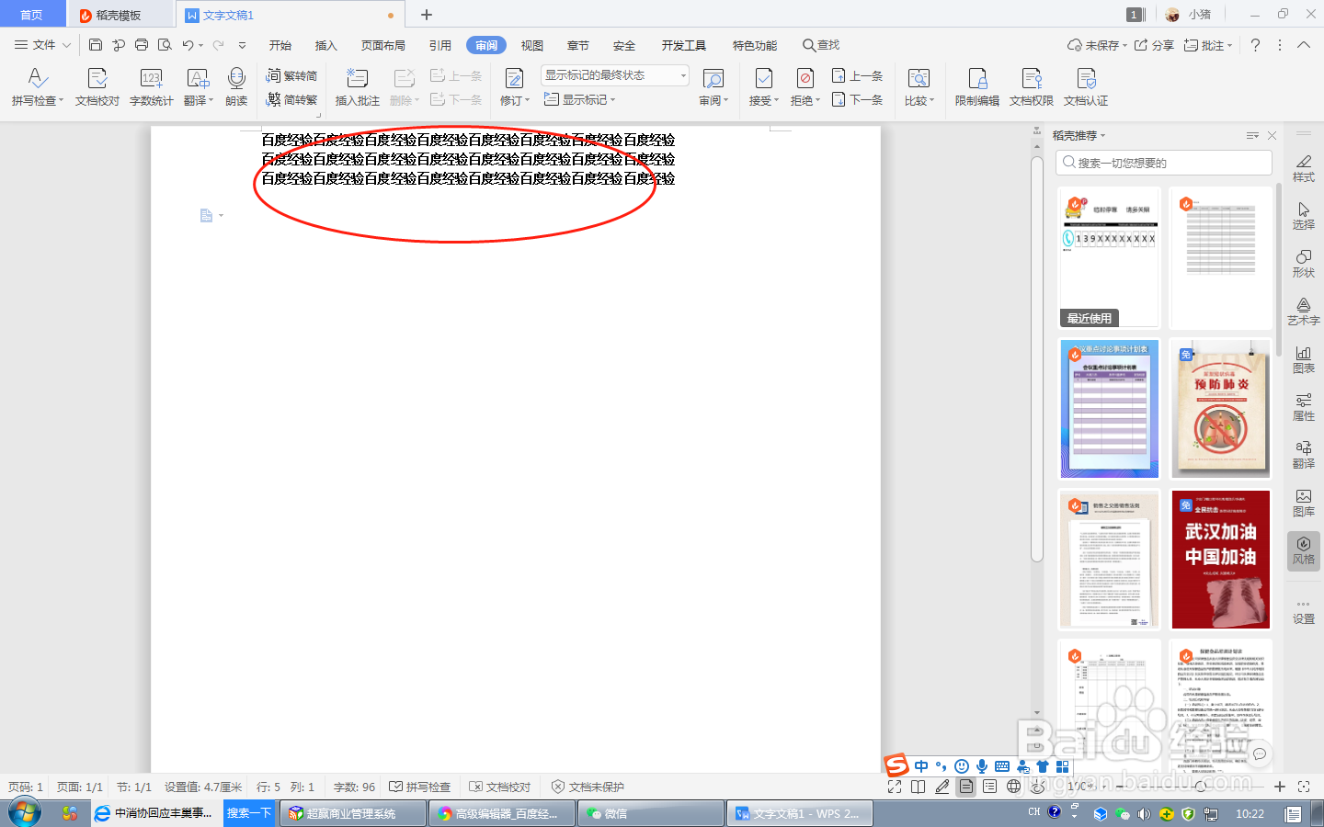The height and width of the screenshot is (827, 1324).
Task: Open Shapes (形状) in right sidebar
Action: [x=1304, y=264]
